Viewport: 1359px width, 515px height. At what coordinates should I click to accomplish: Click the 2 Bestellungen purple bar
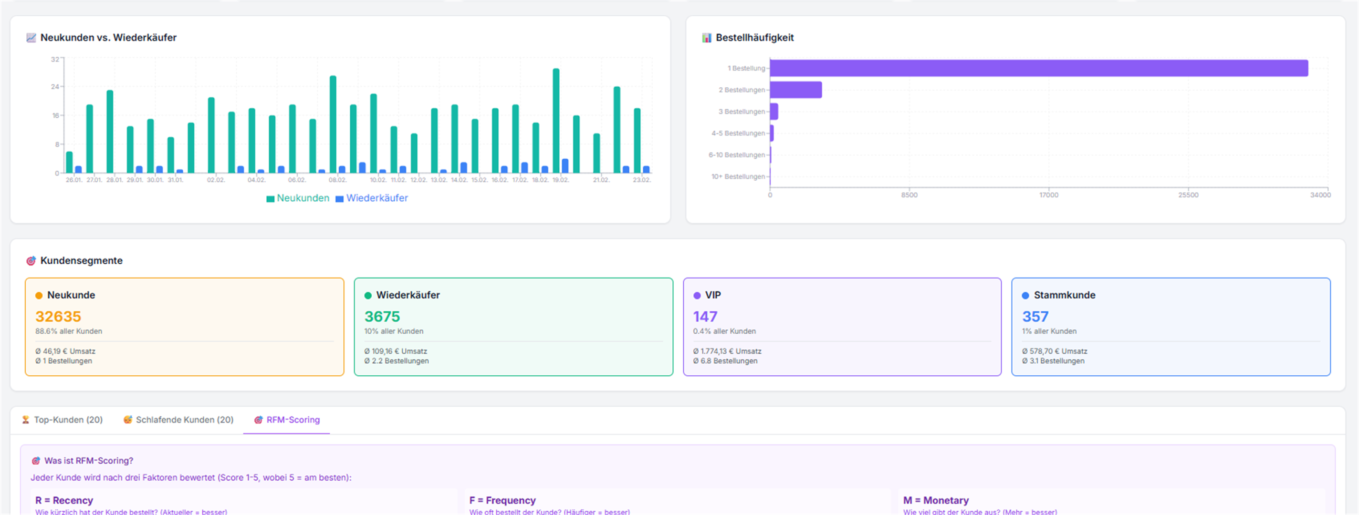795,90
